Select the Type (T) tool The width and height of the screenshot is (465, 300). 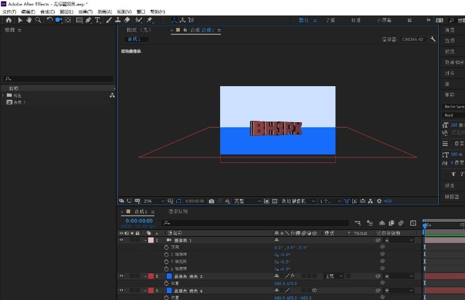pyautogui.click(x=98, y=20)
